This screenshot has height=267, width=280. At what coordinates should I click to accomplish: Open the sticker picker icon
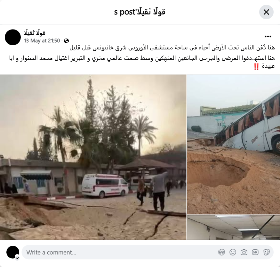267,252
